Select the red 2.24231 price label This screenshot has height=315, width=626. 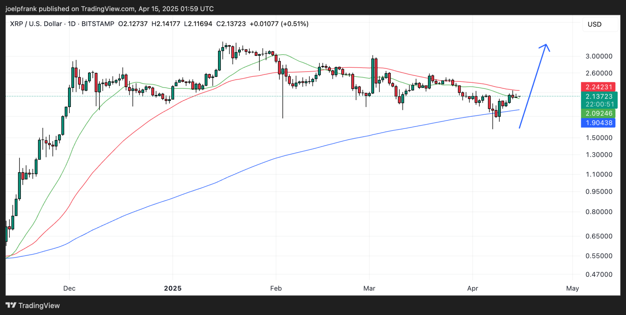pos(598,87)
